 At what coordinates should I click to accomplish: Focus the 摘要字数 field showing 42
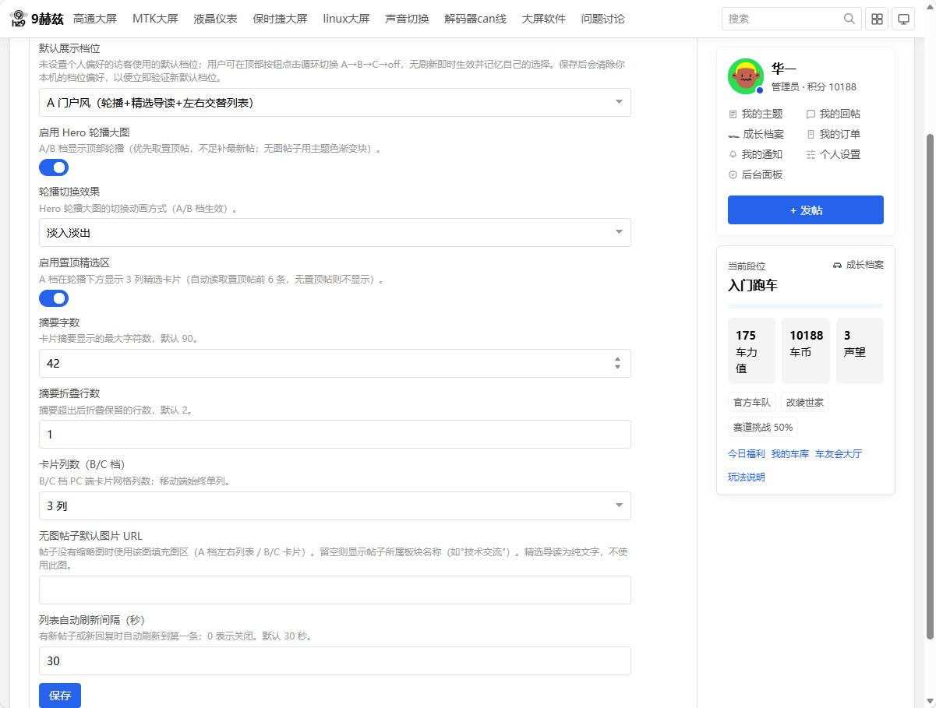point(335,363)
